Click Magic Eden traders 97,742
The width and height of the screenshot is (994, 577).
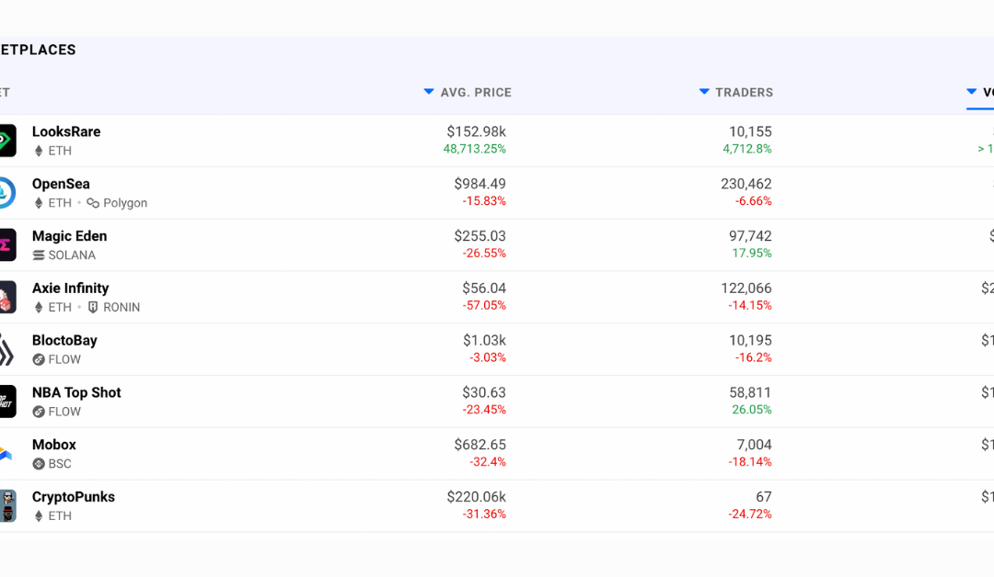click(x=750, y=236)
